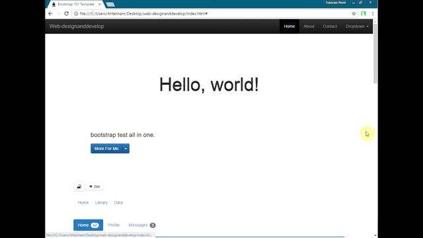Viewport: 423px width, 238px height.
Task: Reload the page with refresh icon
Action: [x=66, y=13]
